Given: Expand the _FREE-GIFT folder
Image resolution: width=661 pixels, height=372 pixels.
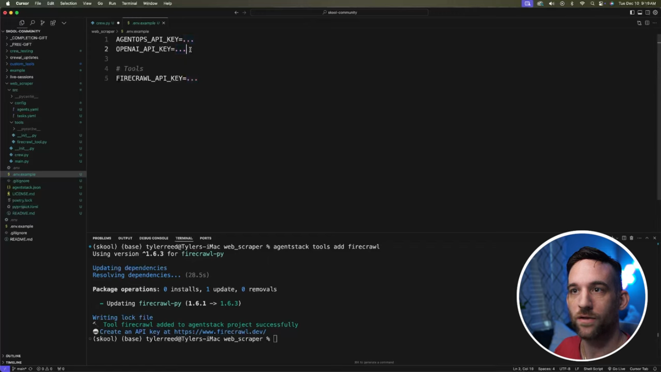Looking at the screenshot, I should [x=21, y=44].
